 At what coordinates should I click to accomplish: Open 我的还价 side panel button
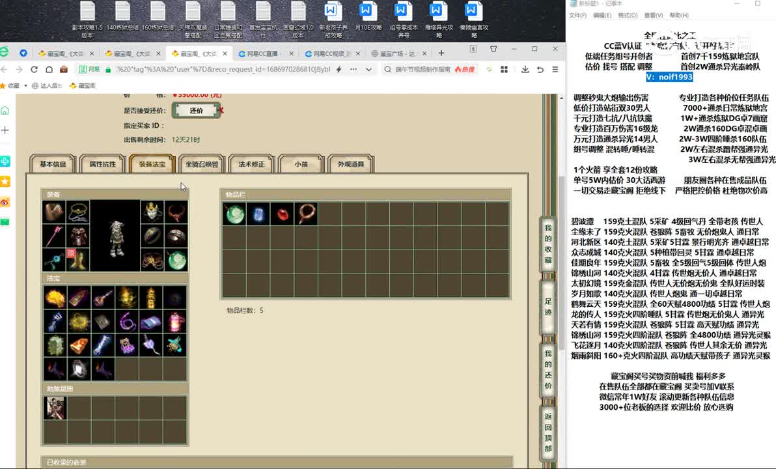548,369
